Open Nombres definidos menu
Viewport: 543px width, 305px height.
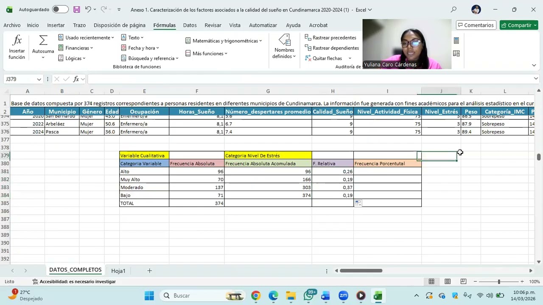coord(284,47)
